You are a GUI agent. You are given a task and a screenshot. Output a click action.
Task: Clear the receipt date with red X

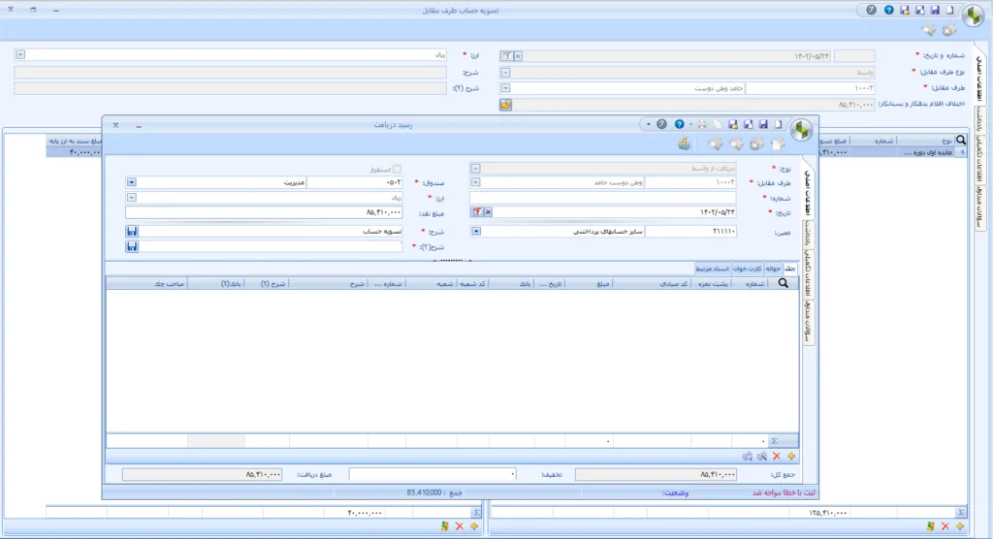click(489, 212)
